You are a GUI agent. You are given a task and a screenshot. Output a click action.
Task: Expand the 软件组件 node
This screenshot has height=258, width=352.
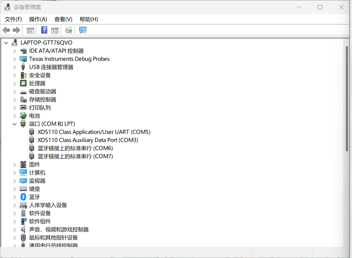point(15,222)
